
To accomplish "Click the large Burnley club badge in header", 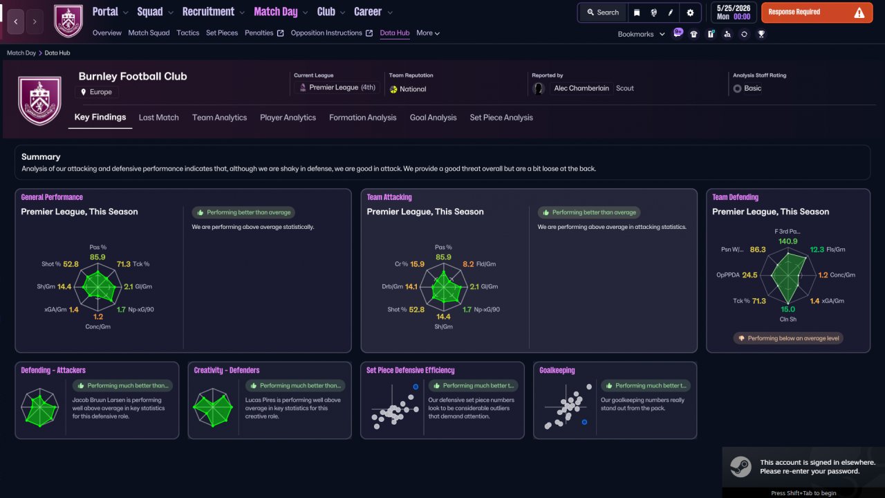I will point(39,100).
